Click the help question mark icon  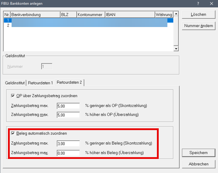pyautogui.click(x=198, y=3)
